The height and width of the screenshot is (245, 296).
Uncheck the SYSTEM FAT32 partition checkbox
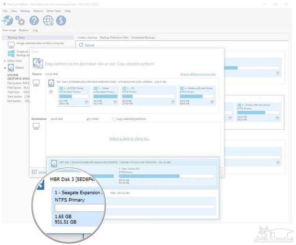(86, 102)
